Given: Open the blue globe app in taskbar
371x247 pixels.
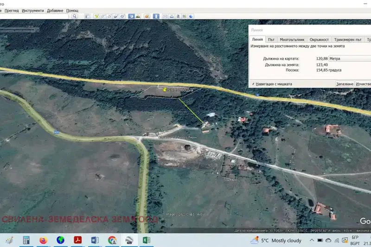Looking at the screenshot, I should click(61, 240).
